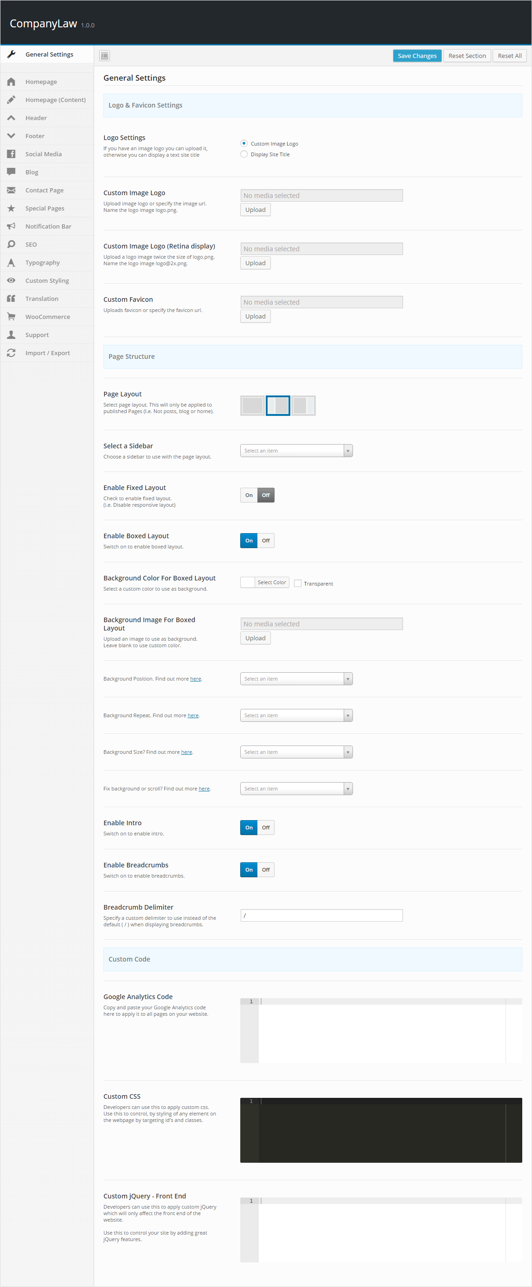
Task: Click the Facebook icon for Social Media
Action: click(12, 154)
